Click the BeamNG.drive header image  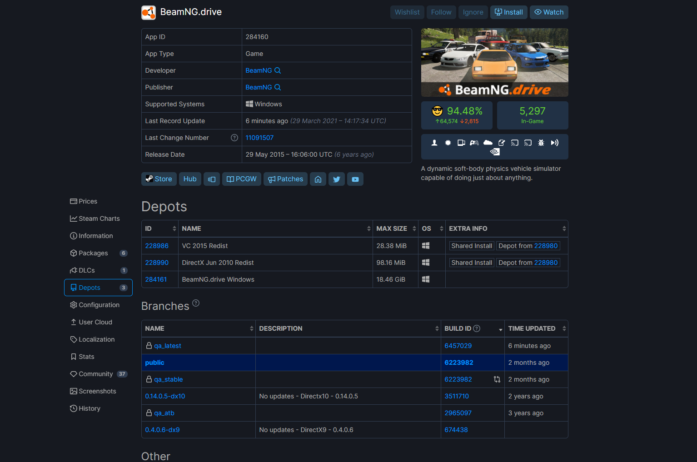[495, 62]
